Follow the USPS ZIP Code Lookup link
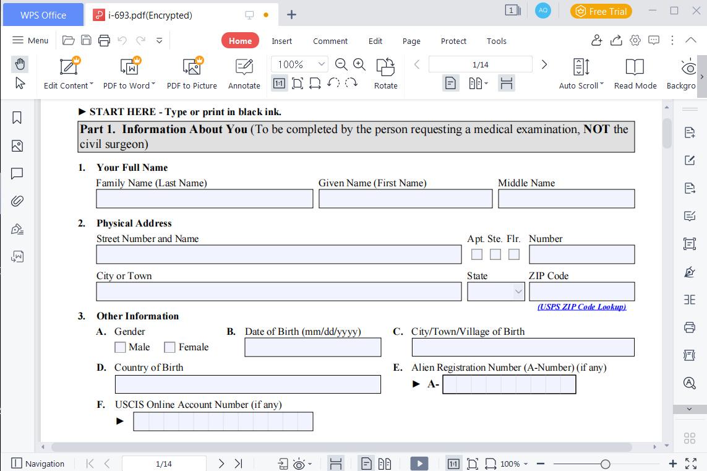The height and width of the screenshot is (471, 707). tap(581, 306)
